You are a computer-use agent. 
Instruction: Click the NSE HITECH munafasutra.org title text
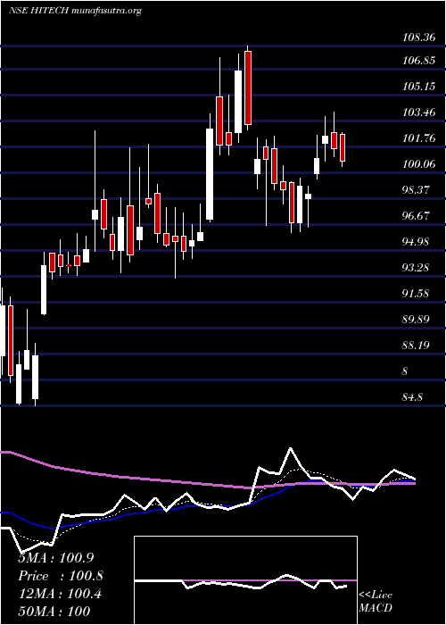(75, 11)
